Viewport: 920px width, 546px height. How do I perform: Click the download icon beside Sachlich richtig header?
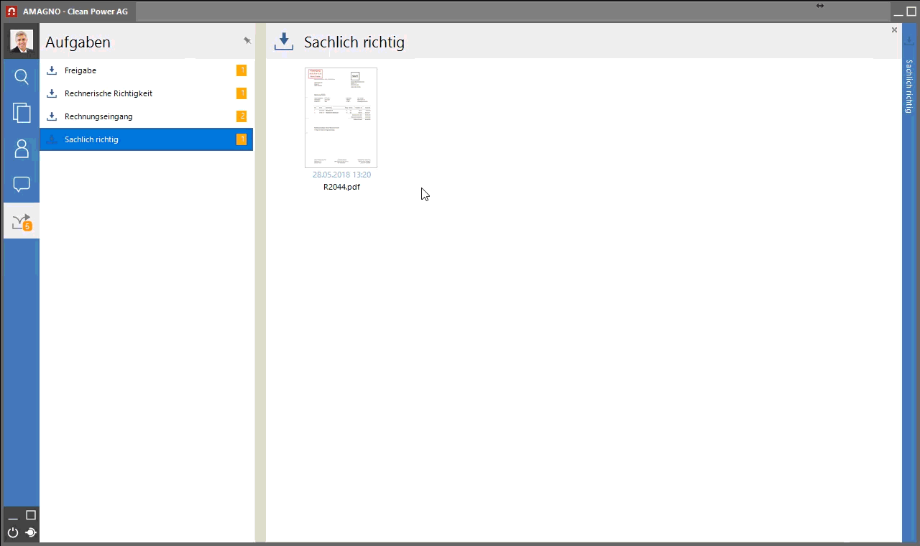(284, 42)
